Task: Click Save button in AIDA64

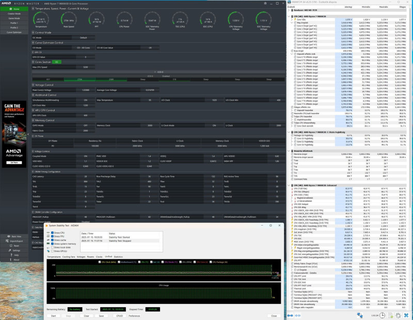Action: pyautogui.click(x=101, y=316)
